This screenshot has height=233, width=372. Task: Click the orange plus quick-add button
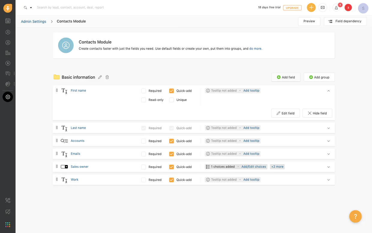pyautogui.click(x=311, y=8)
